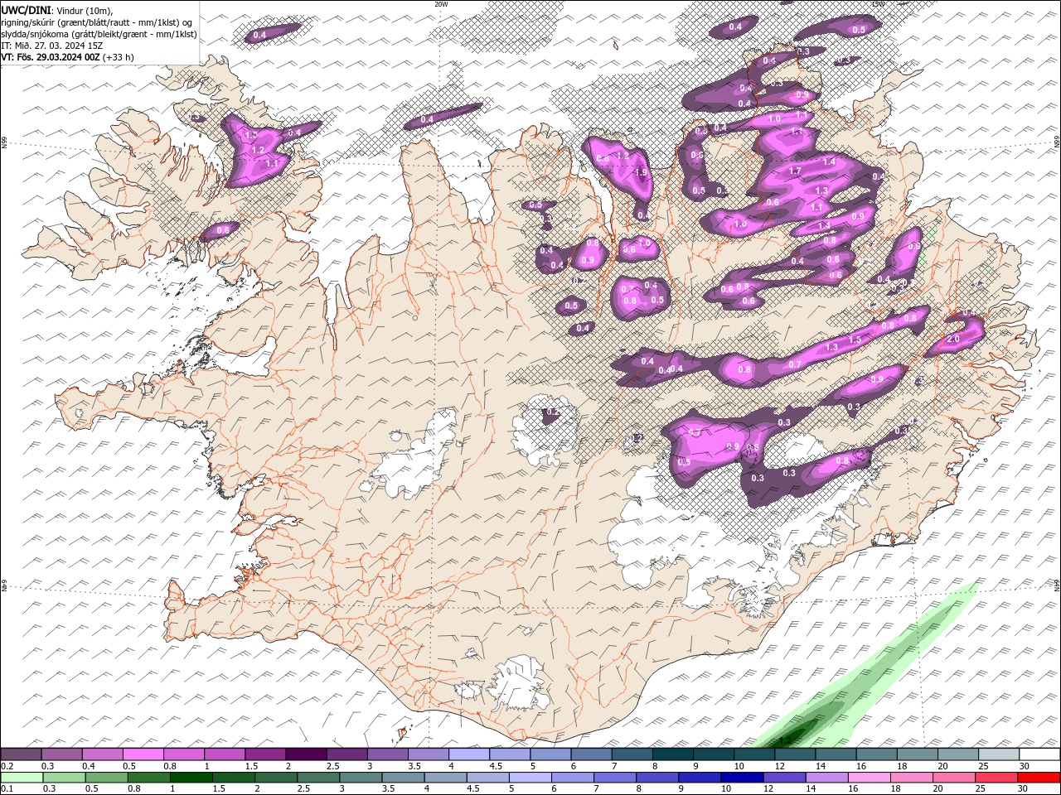
Task: Click the 'rigning/skúrir' description line
Action: coord(97,22)
